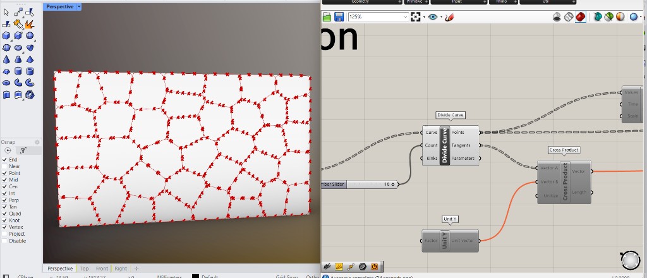Switch to the Front viewport tab
The width and height of the screenshot is (647, 278).
click(x=102, y=269)
